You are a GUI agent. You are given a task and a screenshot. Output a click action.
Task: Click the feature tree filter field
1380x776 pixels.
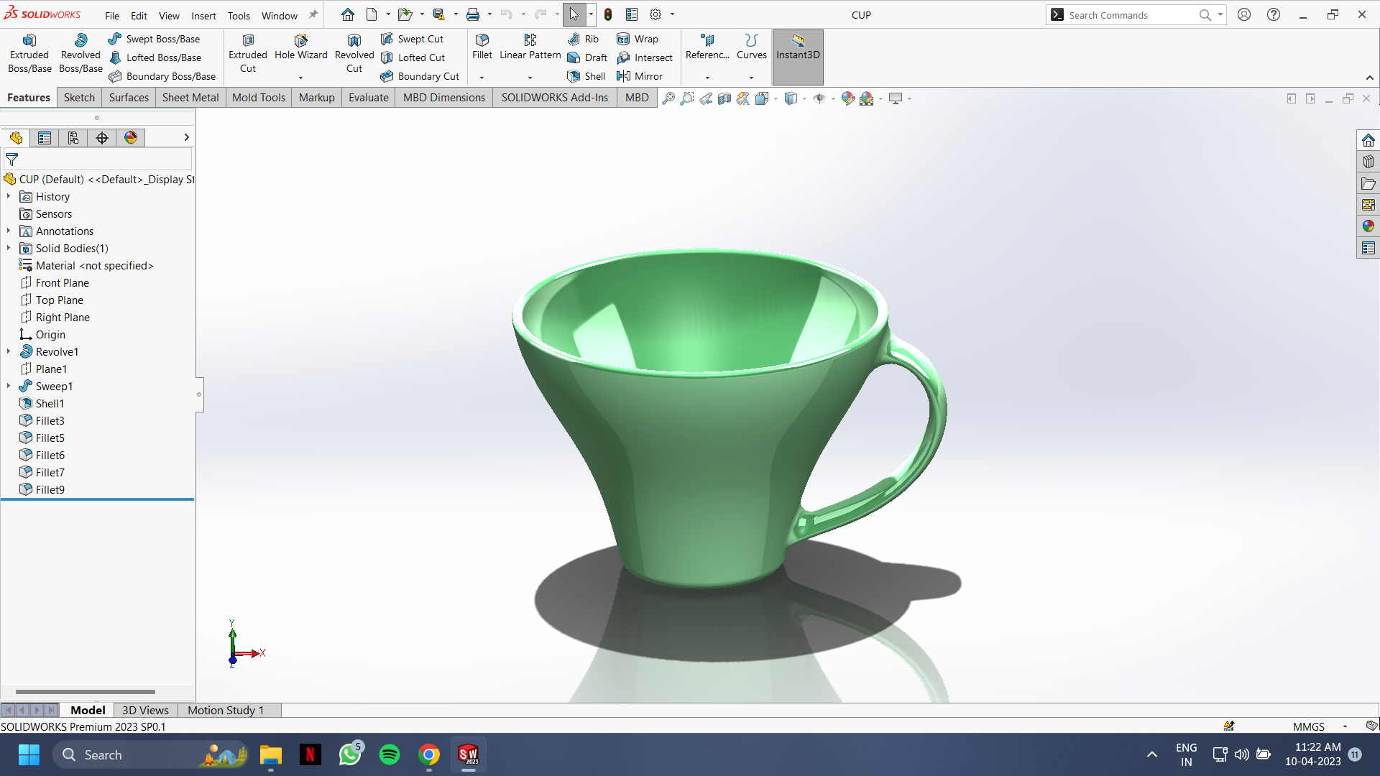[x=98, y=159]
